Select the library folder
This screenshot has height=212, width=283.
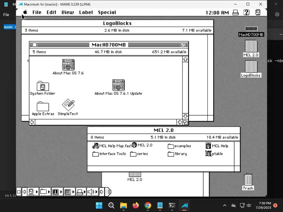(177, 154)
